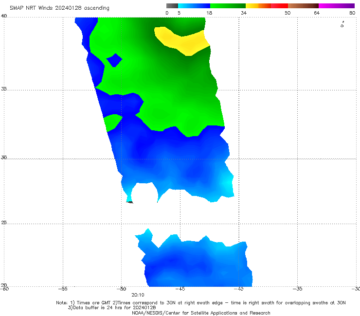Click the 'NOAA/NESDIS/Center for Satellite Applications and Research' credit
This screenshot has height=316, width=360.
(201, 313)
